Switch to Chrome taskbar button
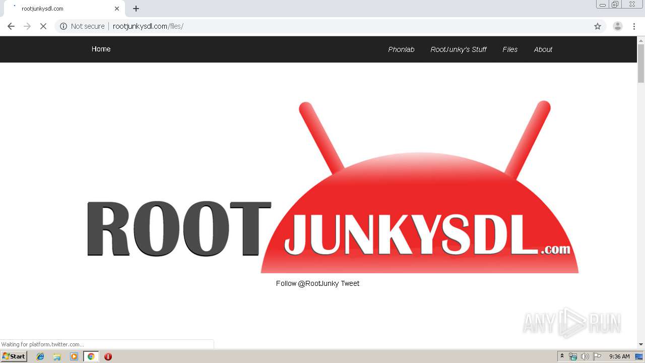This screenshot has height=363, width=645. coord(91,356)
